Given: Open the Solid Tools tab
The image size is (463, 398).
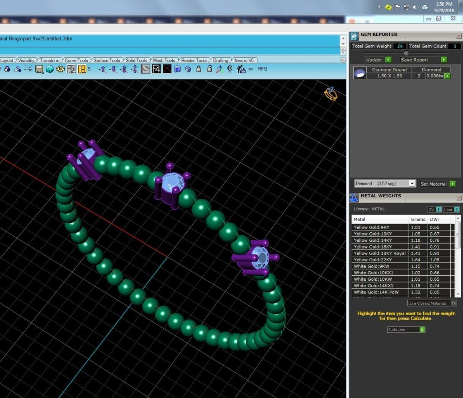Looking at the screenshot, I should (137, 60).
